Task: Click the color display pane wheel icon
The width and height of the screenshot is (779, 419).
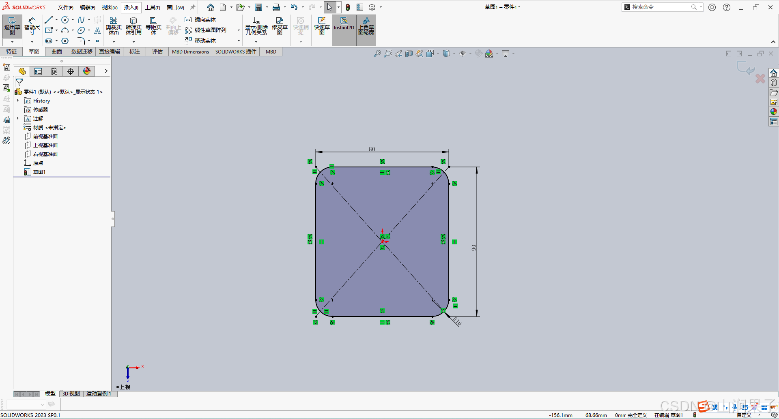Action: [x=86, y=71]
